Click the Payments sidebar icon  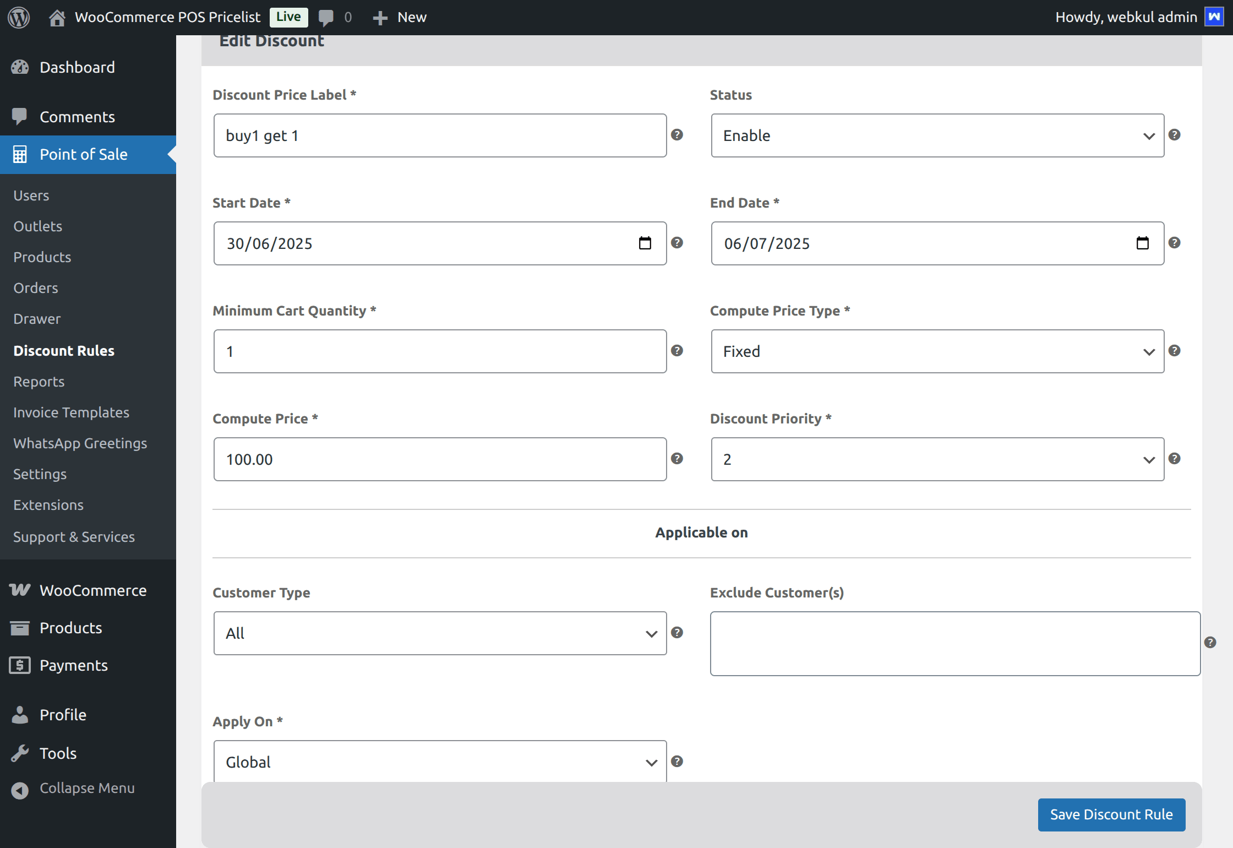point(20,665)
